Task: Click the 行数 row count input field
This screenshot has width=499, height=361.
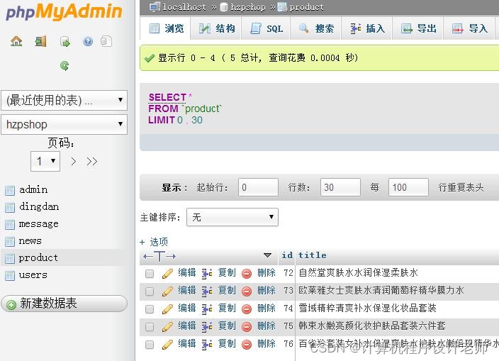Action: 340,187
